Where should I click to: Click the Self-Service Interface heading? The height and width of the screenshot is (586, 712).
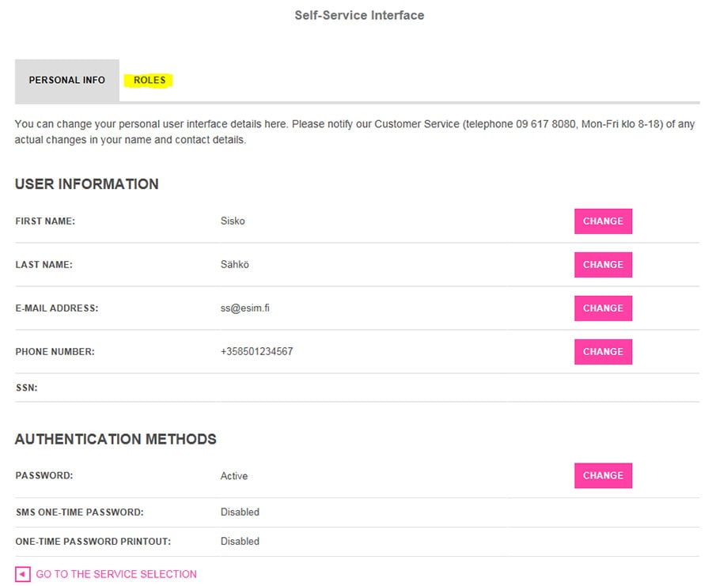click(x=359, y=16)
